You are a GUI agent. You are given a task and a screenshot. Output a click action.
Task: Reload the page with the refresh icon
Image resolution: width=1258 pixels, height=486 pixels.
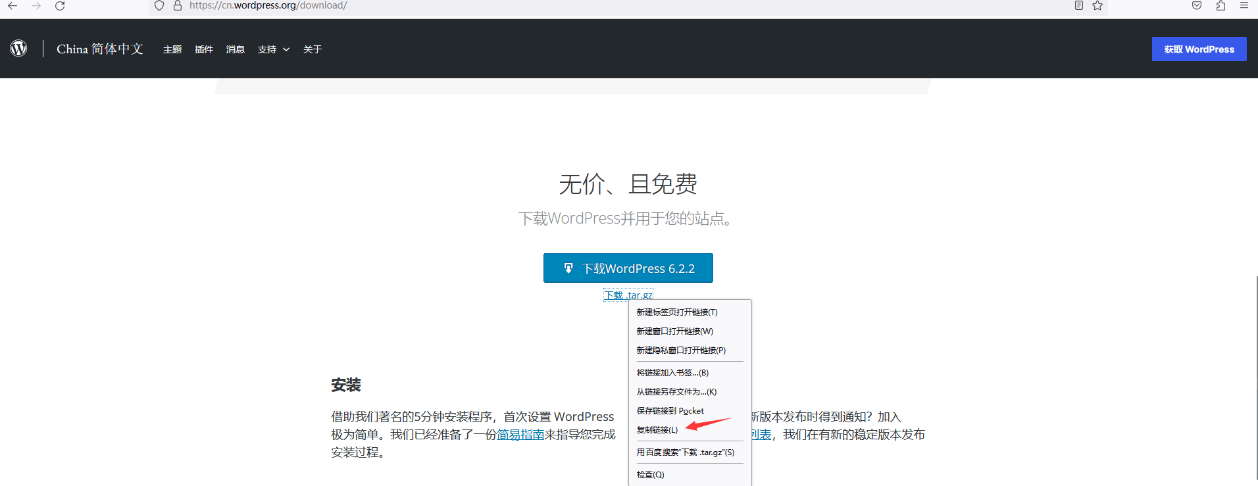60,6
